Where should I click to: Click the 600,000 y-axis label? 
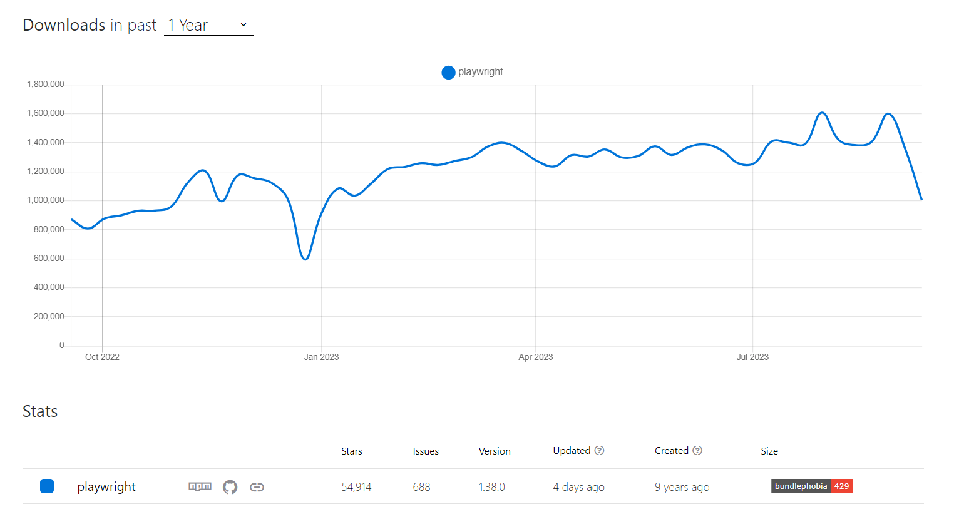(49, 258)
